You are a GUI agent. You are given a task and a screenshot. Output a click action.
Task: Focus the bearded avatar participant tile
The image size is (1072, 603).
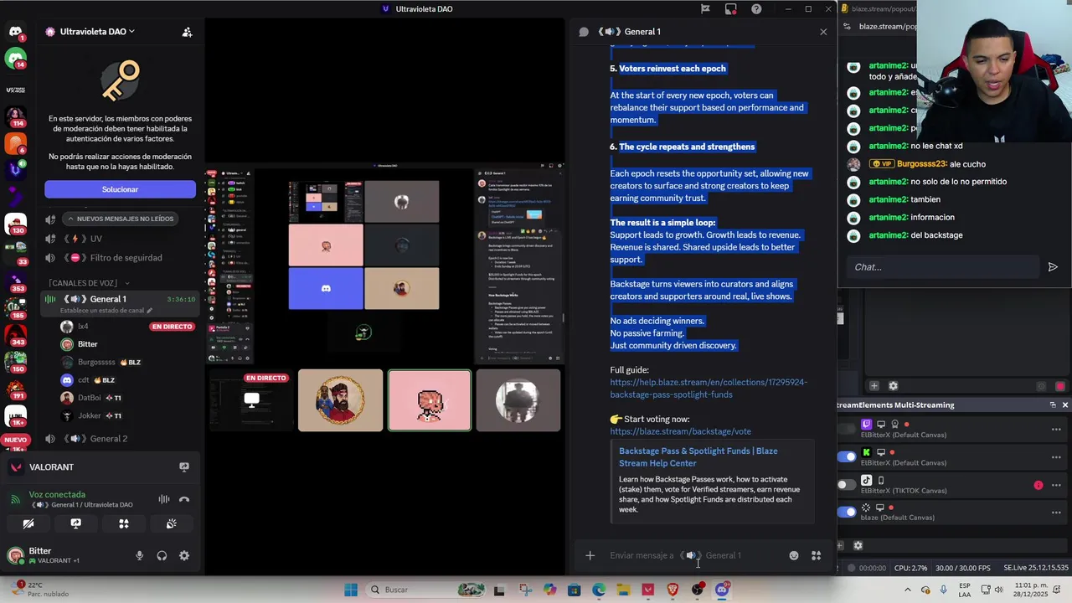(x=340, y=400)
